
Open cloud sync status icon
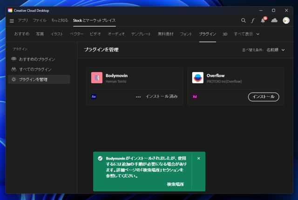tap(274, 20)
